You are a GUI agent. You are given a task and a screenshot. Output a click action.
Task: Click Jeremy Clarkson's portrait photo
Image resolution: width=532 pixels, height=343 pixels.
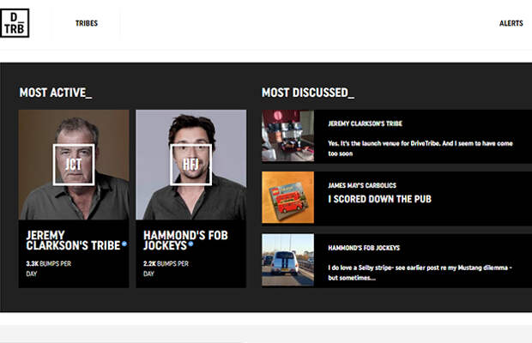click(74, 165)
